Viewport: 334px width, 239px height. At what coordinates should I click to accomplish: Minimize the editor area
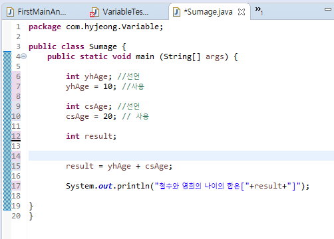(x=328, y=9)
